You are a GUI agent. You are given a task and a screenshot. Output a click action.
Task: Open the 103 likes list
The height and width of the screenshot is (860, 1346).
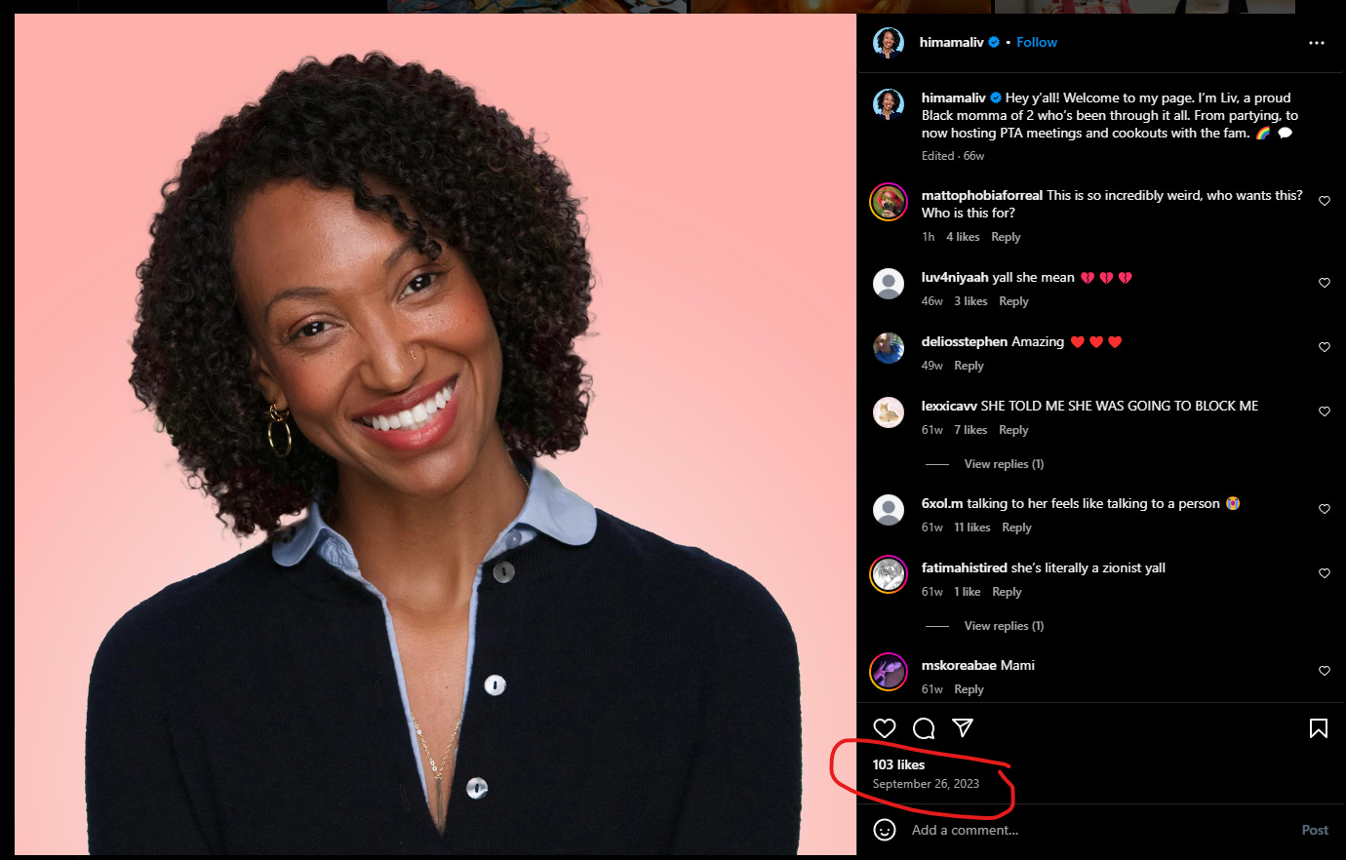pyautogui.click(x=898, y=764)
